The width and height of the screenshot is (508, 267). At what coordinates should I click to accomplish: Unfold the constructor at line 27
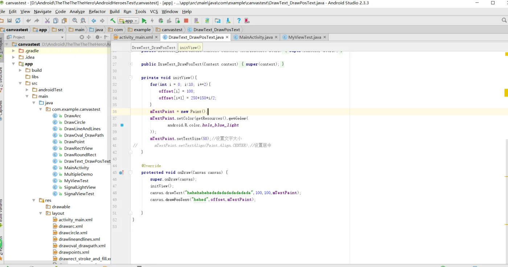(130, 64)
